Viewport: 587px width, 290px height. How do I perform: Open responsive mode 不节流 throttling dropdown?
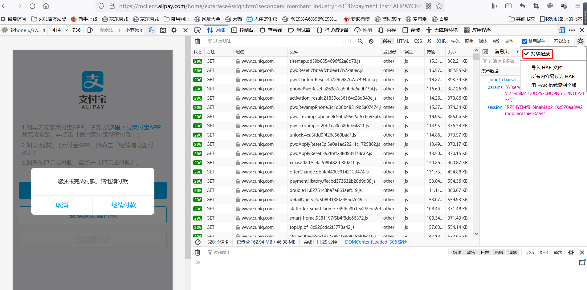pos(134,30)
